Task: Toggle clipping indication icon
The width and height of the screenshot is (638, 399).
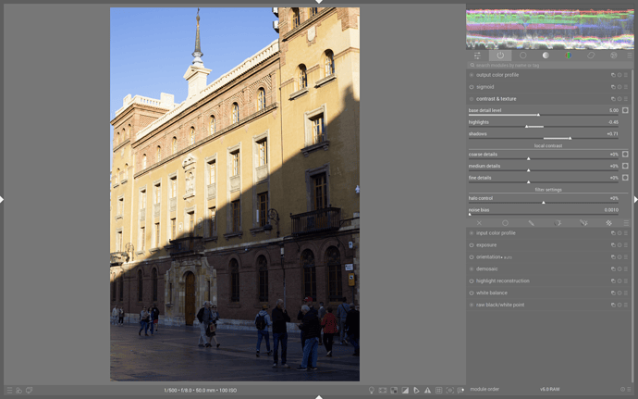Action: 405,391
